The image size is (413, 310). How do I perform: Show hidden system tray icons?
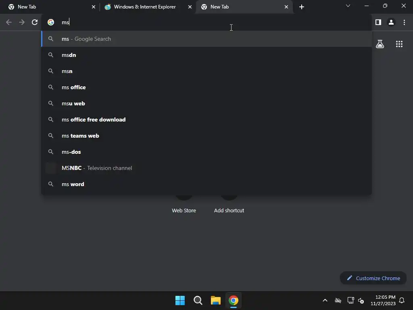[x=325, y=300]
